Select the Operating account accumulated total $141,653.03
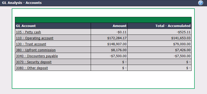 (x=181, y=38)
